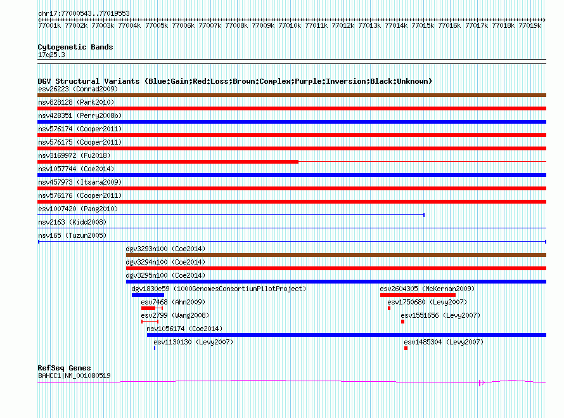Click the esv1551656 Levy2007 red square marker
This screenshot has width=564, height=418.
(402, 322)
